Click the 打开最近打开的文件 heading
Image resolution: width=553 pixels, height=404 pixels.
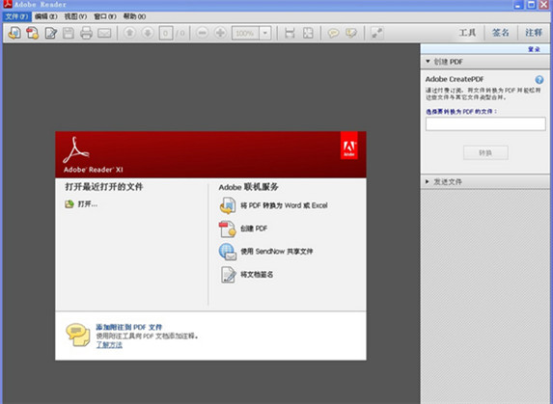104,187
